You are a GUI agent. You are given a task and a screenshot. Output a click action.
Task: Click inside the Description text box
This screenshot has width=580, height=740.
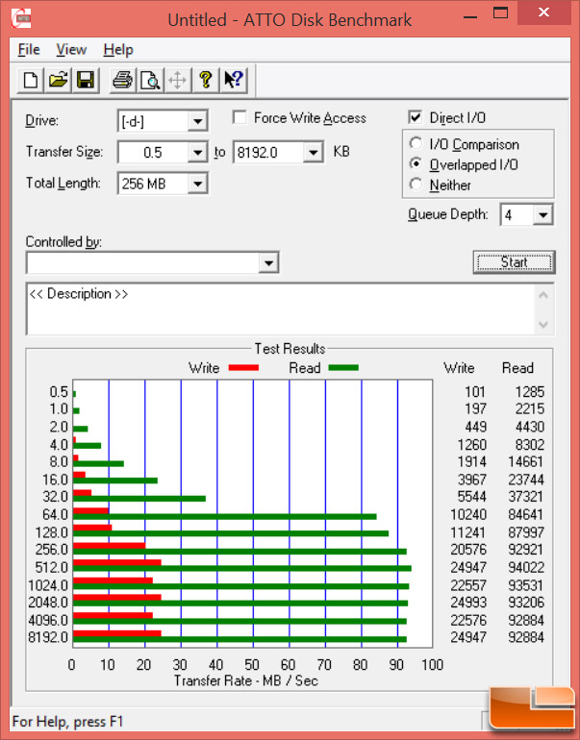click(282, 309)
